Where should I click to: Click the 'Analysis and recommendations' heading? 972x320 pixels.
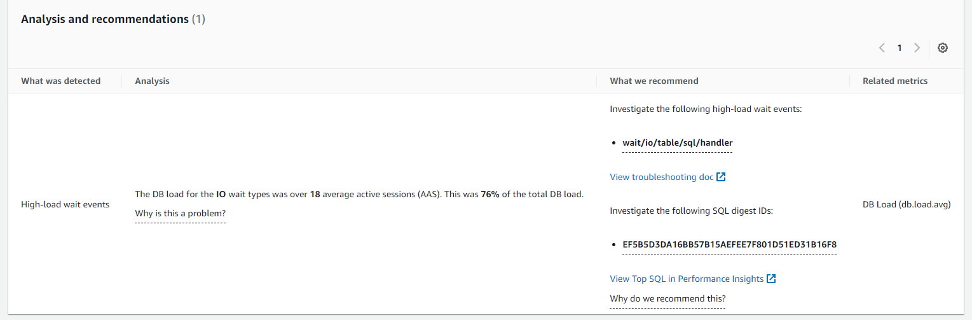pyautogui.click(x=105, y=19)
